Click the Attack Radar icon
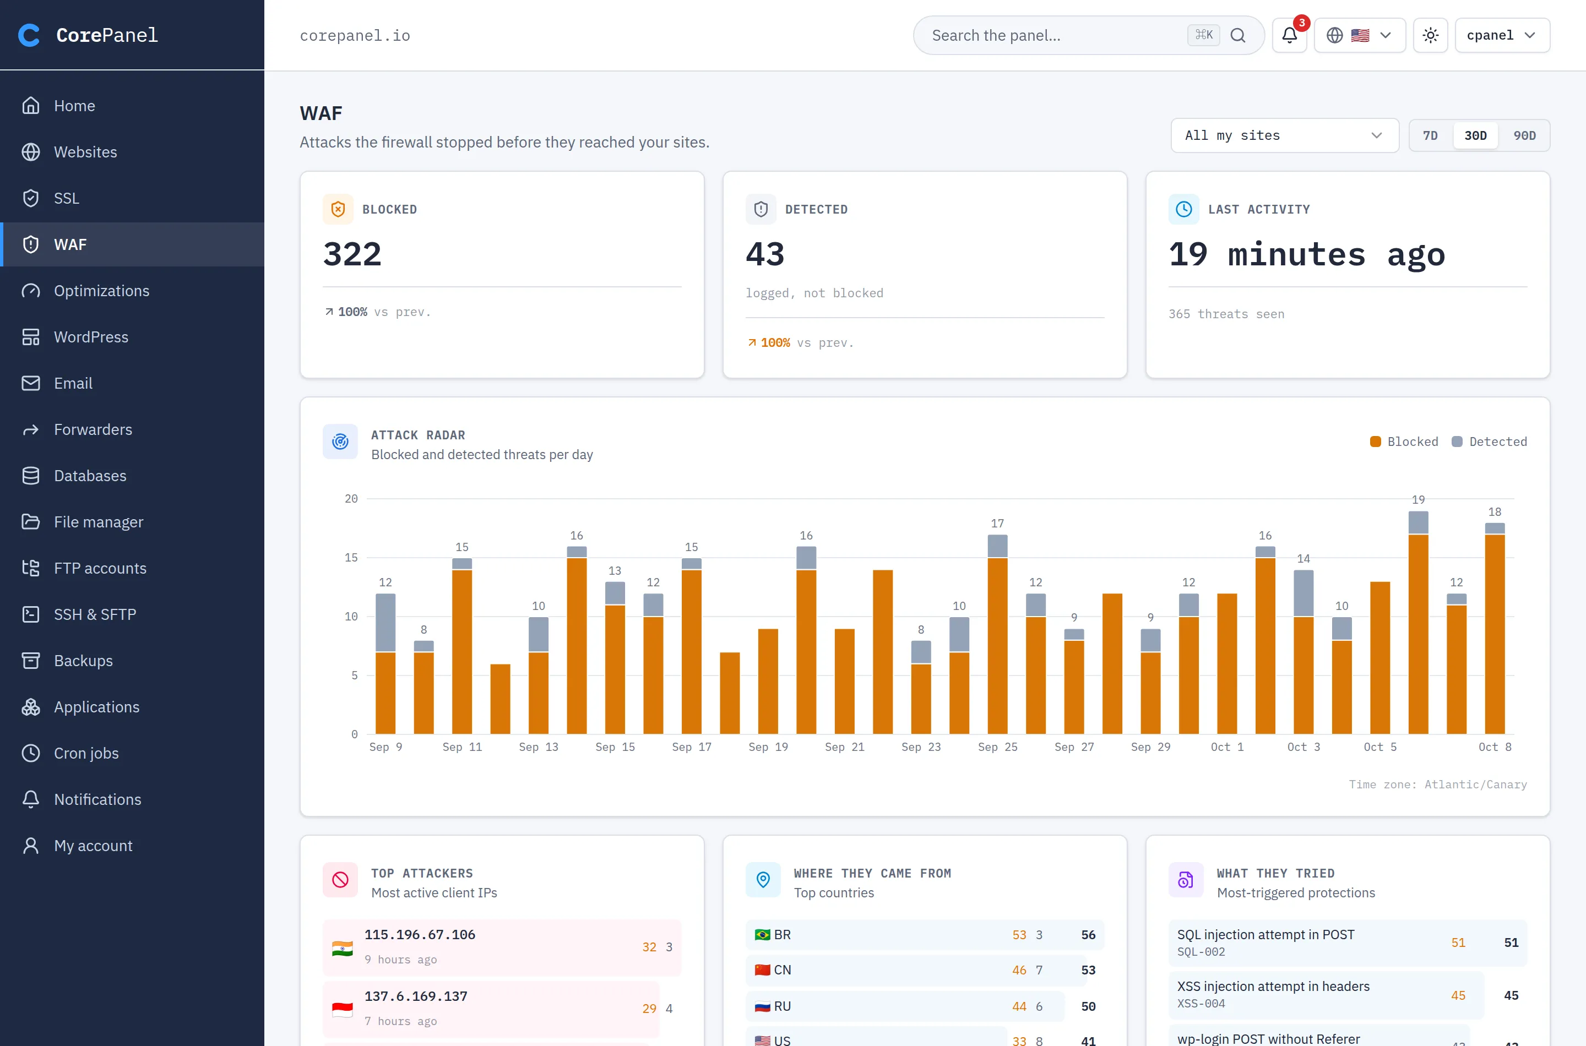This screenshot has height=1046, width=1586. click(340, 442)
